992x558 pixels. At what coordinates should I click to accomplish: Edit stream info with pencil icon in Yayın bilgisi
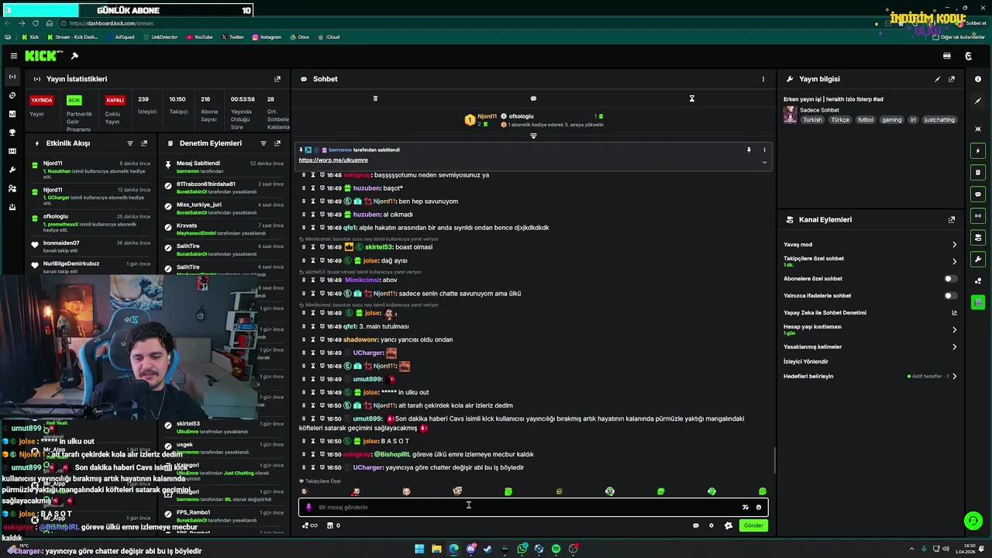pos(938,79)
